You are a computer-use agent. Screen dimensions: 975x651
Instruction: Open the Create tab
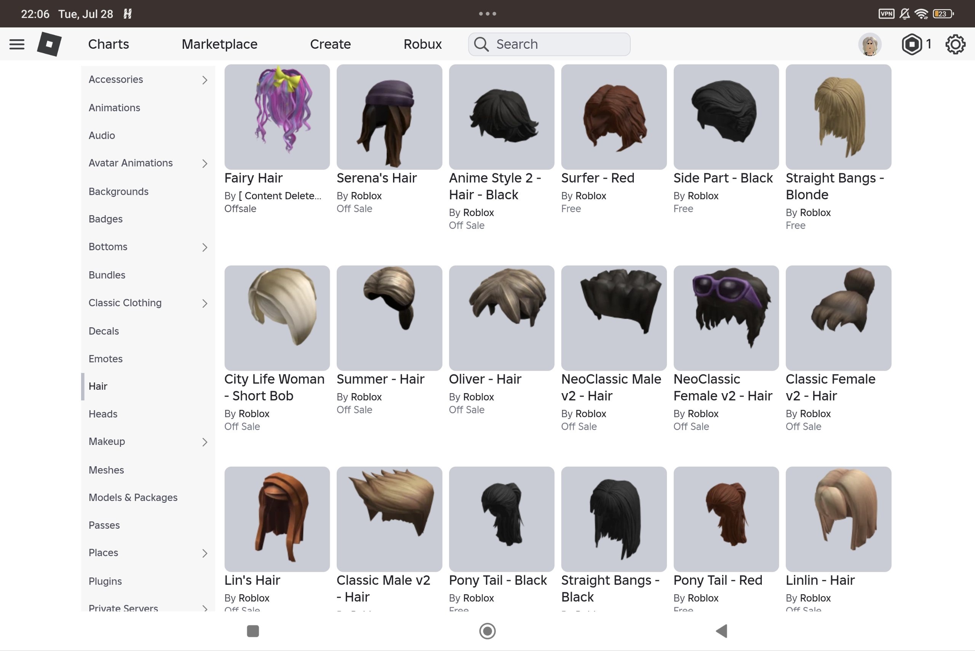[x=331, y=44]
